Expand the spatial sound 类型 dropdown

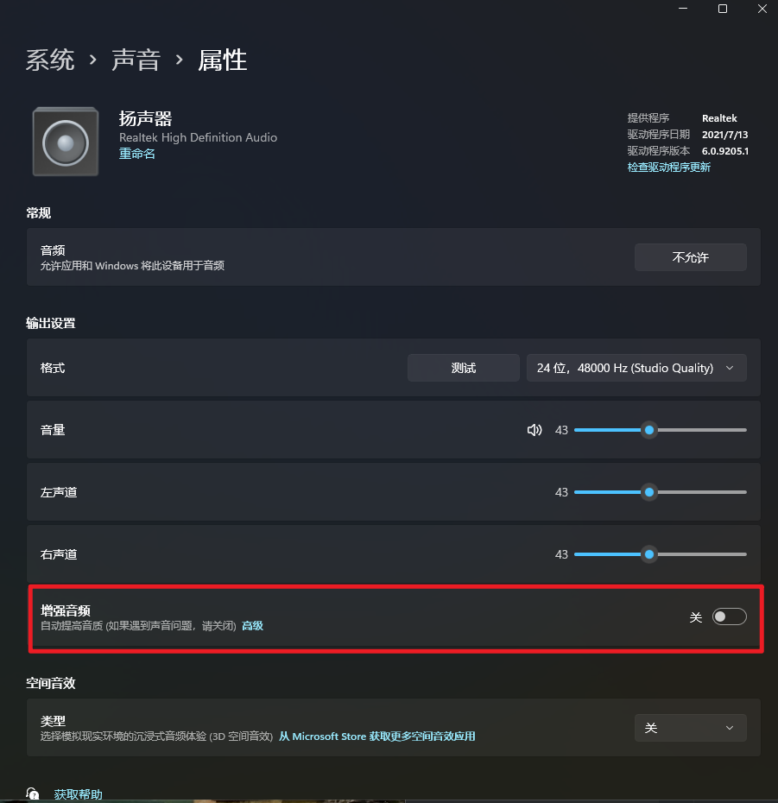pos(691,728)
